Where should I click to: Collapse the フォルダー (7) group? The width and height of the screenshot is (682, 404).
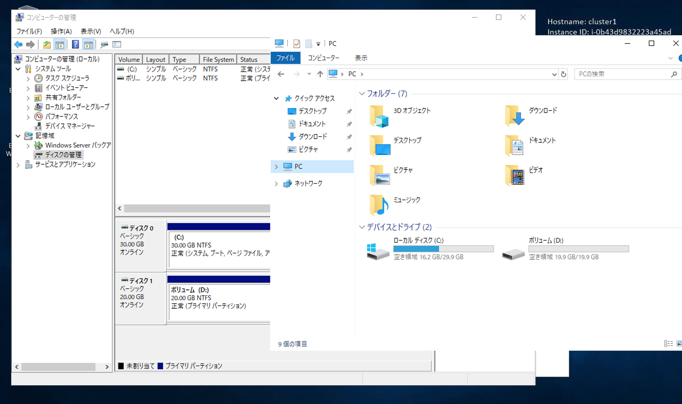coord(362,94)
